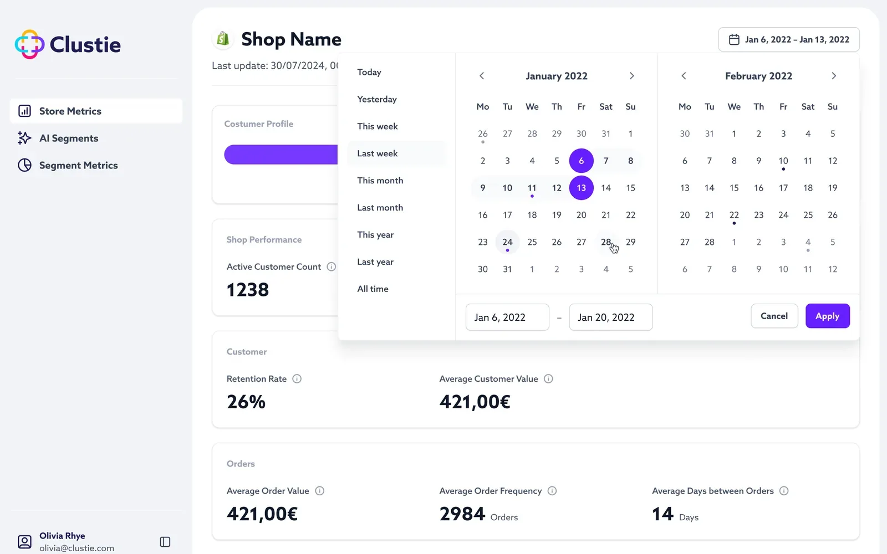Pick January 20 in the calendar
This screenshot has width=887, height=554.
pos(581,215)
